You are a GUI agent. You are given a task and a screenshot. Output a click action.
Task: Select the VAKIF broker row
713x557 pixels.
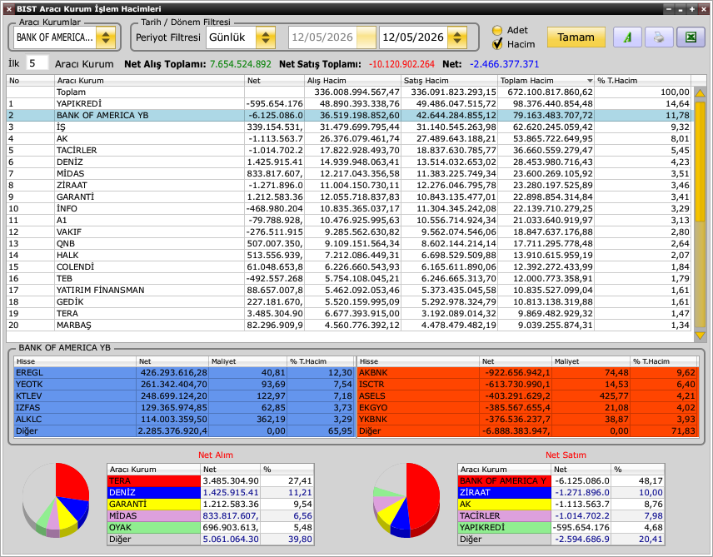coord(349,232)
